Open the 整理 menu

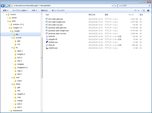pyautogui.click(x=6, y=10)
